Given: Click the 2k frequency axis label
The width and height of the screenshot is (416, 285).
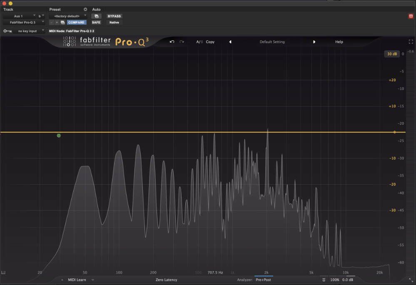Looking at the screenshot, I should [x=267, y=272].
